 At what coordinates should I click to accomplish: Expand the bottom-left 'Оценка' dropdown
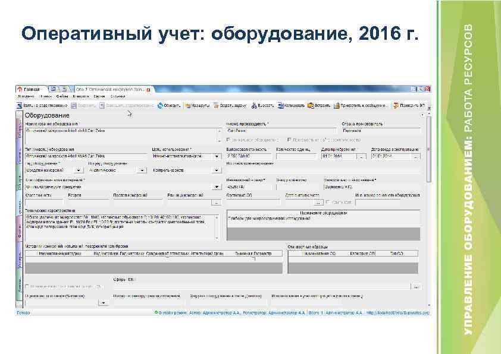pos(103,303)
